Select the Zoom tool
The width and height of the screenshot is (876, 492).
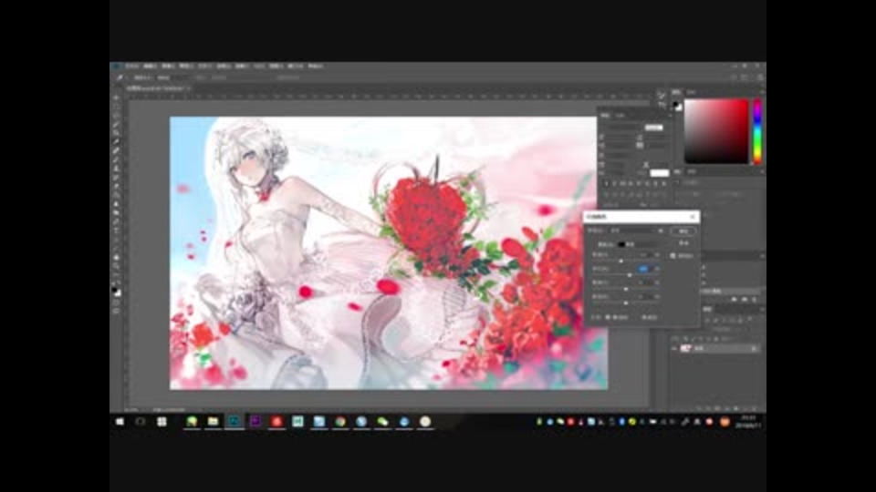116,267
